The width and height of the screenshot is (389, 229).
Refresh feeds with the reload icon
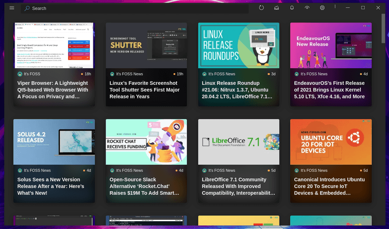(261, 8)
